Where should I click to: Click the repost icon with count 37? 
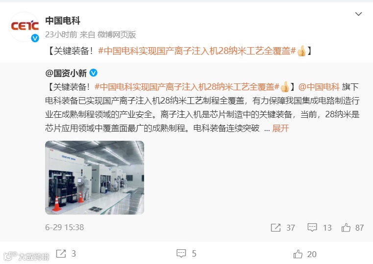275,228
